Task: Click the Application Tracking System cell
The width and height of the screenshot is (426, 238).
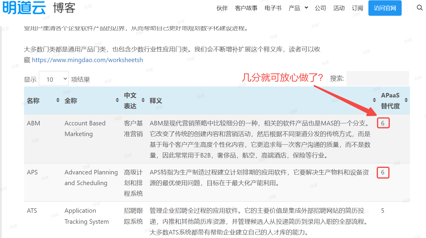Action: (87, 216)
